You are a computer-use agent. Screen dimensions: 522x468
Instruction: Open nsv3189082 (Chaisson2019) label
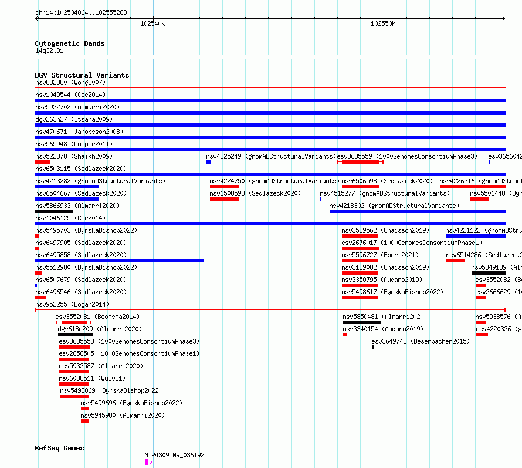(x=385, y=267)
